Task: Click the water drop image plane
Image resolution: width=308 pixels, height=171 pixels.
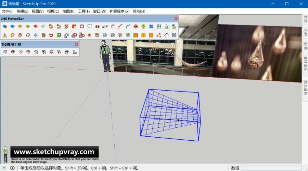Action: tap(257, 53)
